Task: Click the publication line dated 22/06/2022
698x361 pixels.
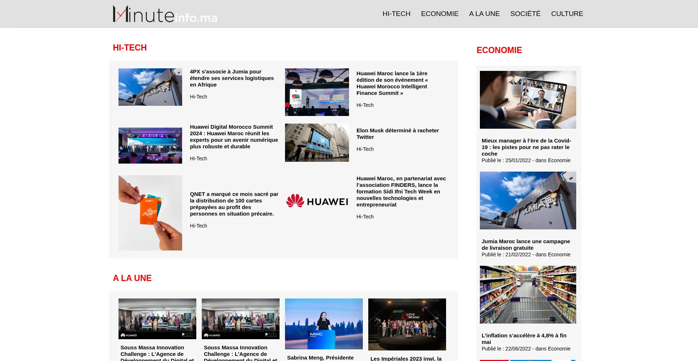Action: point(526,349)
